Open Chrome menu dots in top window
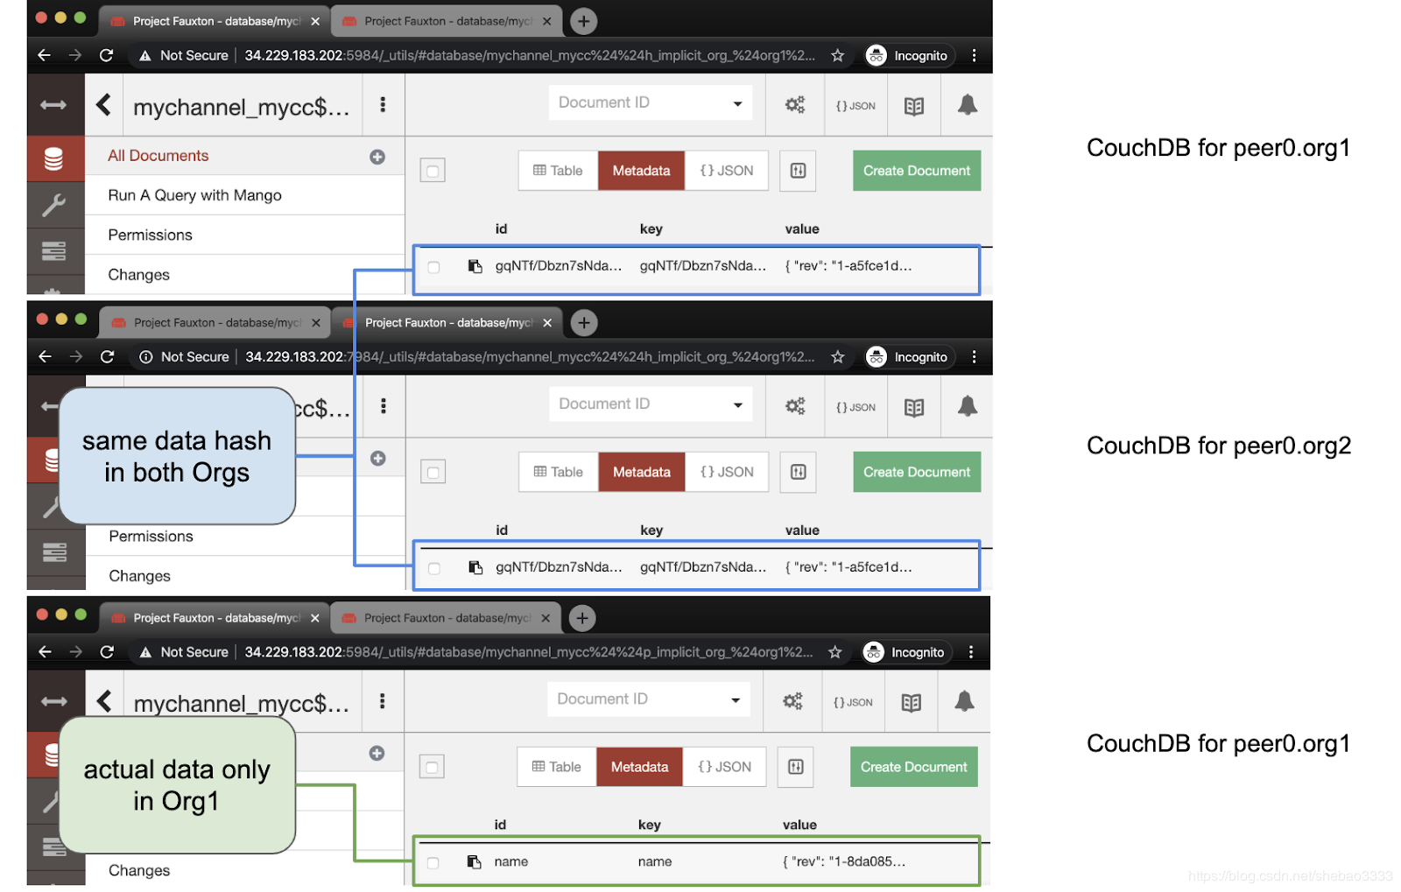Image resolution: width=1401 pixels, height=892 pixels. coord(974,56)
